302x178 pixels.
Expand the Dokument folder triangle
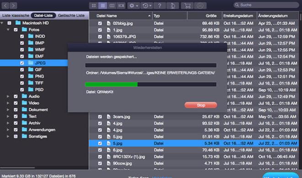(x=8, y=110)
